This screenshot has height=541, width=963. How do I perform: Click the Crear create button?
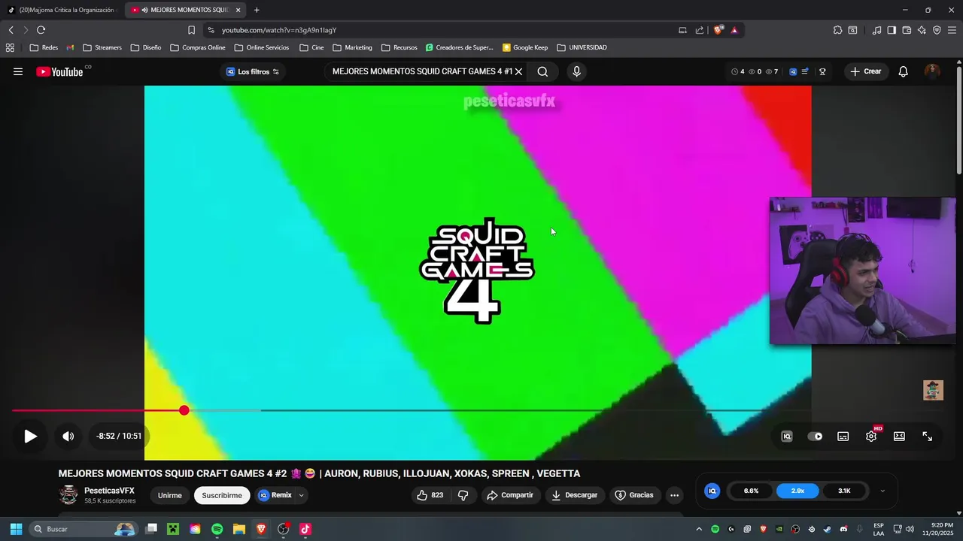pos(865,71)
